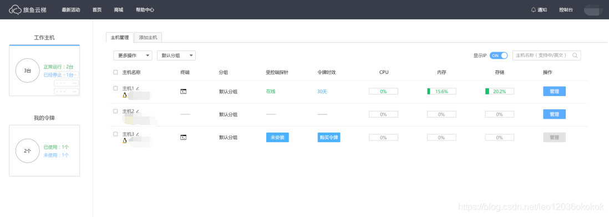This screenshot has width=609, height=217.
Task: Click 主机1 memory bar showing 15.6%
Action: [441, 92]
